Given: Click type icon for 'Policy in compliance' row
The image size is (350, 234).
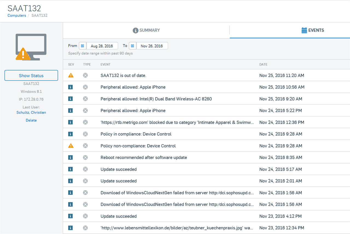Looking at the screenshot, I should tap(85, 134).
